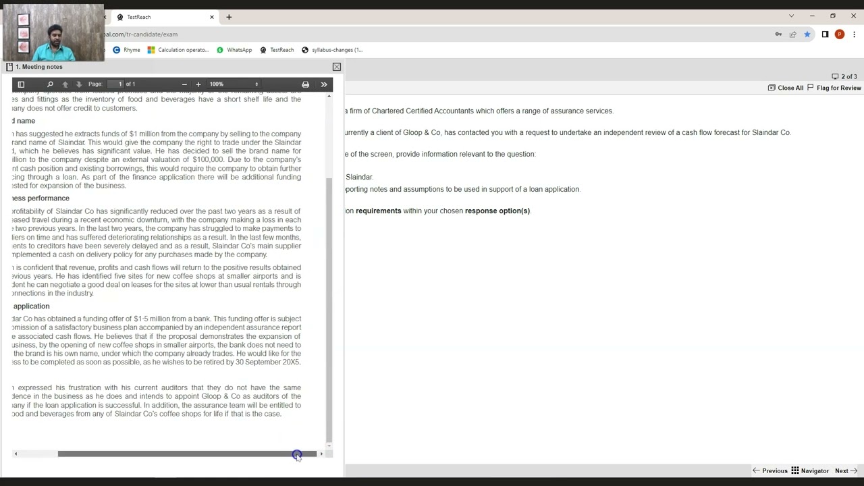Go to the previous PDF page arrow
The width and height of the screenshot is (864, 486).
click(65, 84)
